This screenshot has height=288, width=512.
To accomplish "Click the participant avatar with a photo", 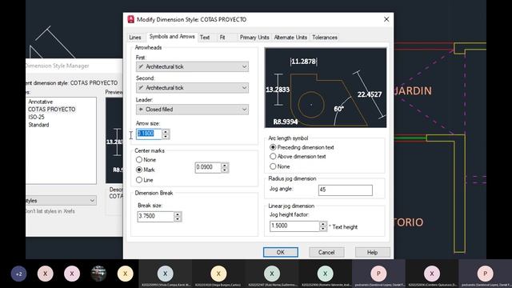I will click(x=98, y=274).
